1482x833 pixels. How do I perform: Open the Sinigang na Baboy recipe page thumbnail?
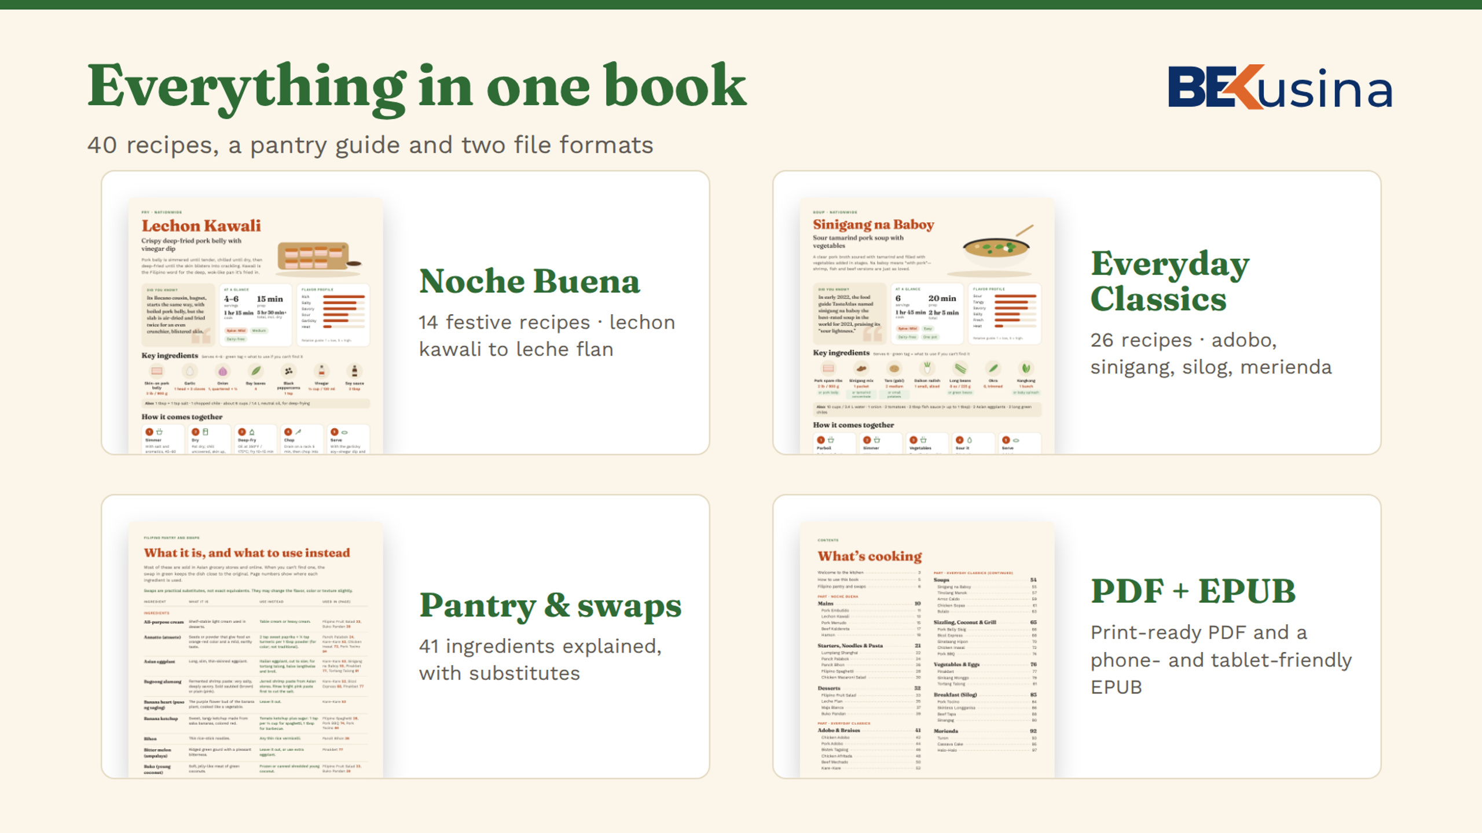927,326
